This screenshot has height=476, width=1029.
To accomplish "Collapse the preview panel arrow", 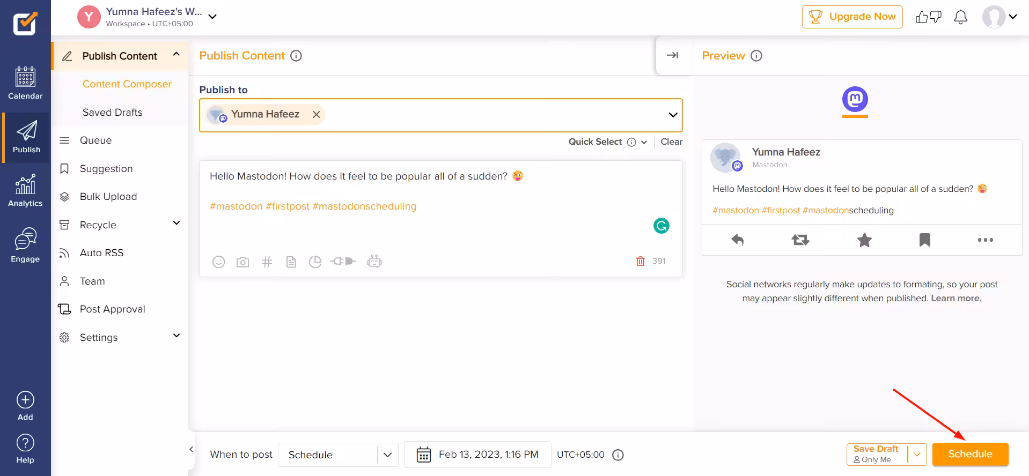I will tap(672, 55).
